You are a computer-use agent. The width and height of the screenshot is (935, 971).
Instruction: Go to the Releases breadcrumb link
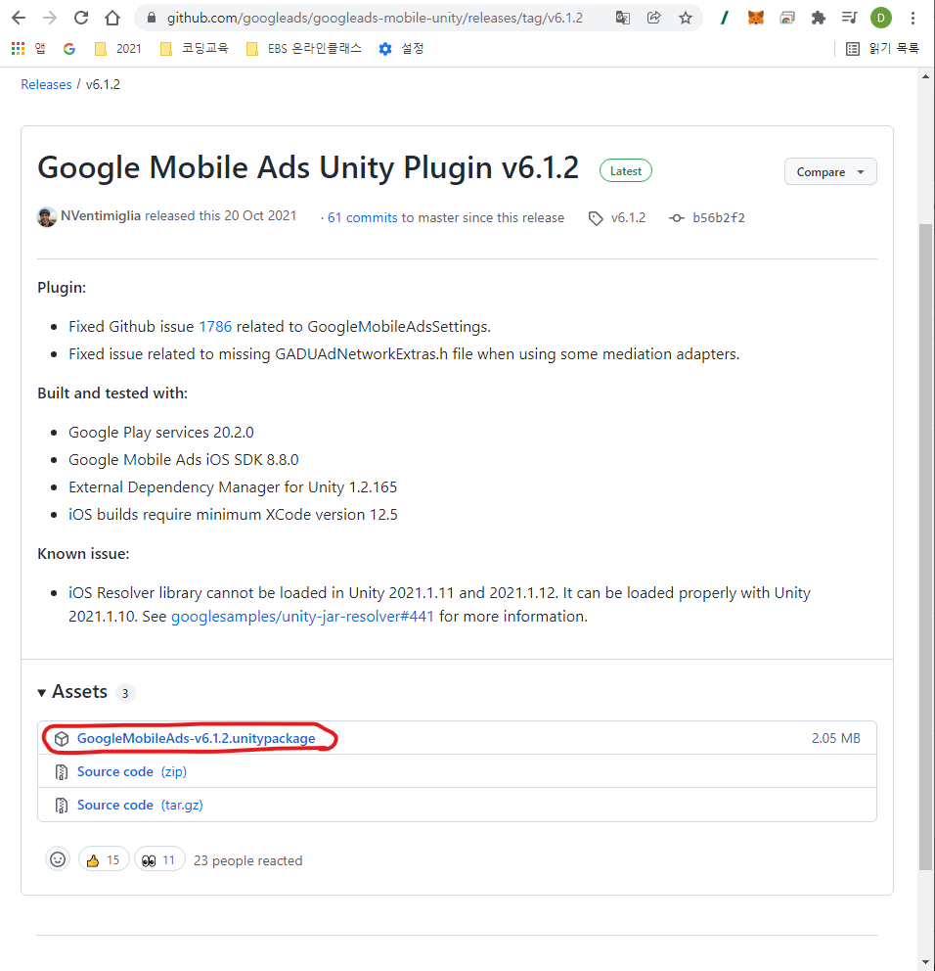(46, 84)
